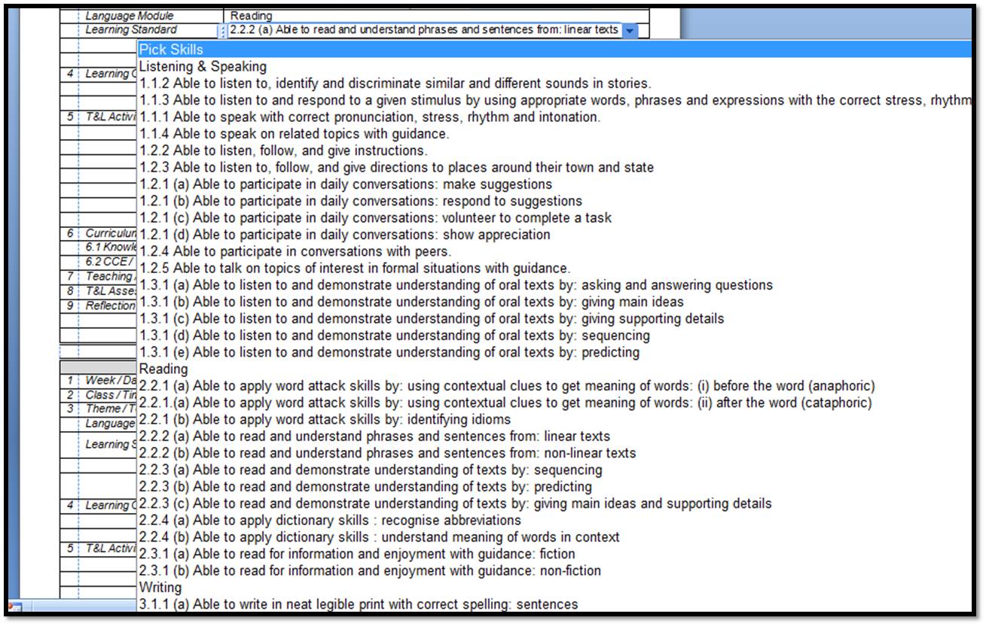Image resolution: width=986 pixels, height=626 pixels.
Task: Select 2.2.3 (b) read texts by predicting
Action: pyautogui.click(x=365, y=486)
